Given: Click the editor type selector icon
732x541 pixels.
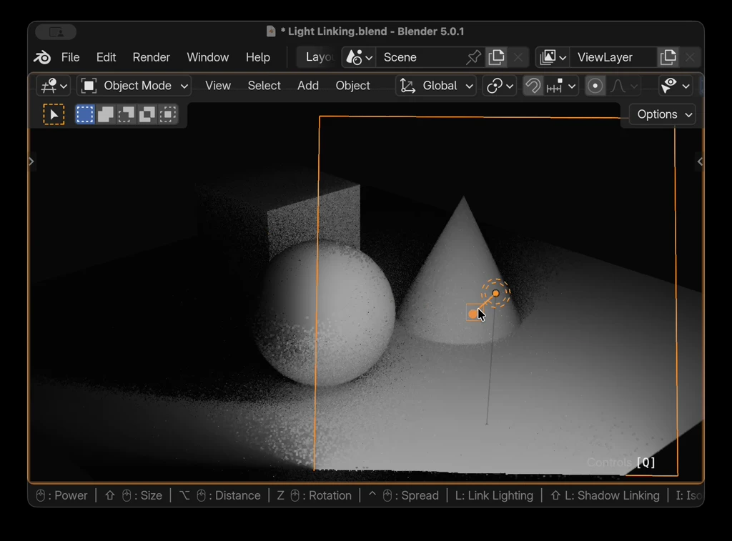Looking at the screenshot, I should [x=50, y=86].
